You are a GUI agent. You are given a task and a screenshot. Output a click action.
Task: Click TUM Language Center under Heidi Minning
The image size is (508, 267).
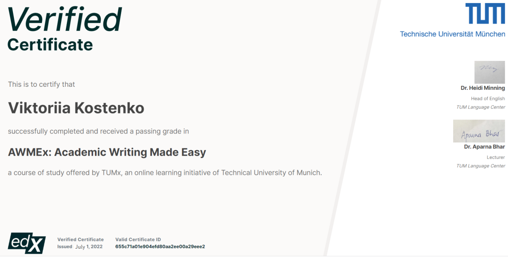481,107
